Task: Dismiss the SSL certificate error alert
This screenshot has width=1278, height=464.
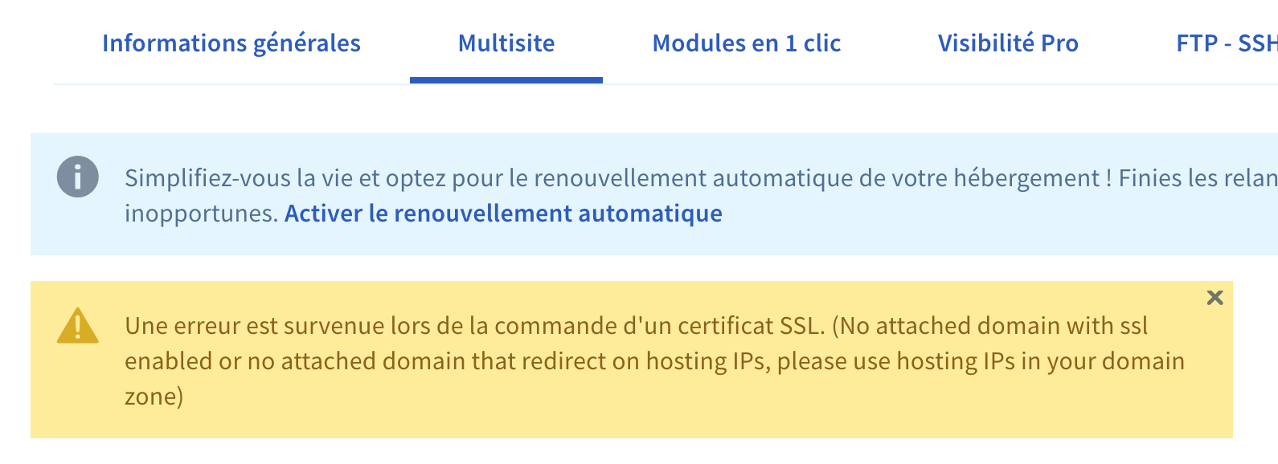Action: coord(1215,298)
